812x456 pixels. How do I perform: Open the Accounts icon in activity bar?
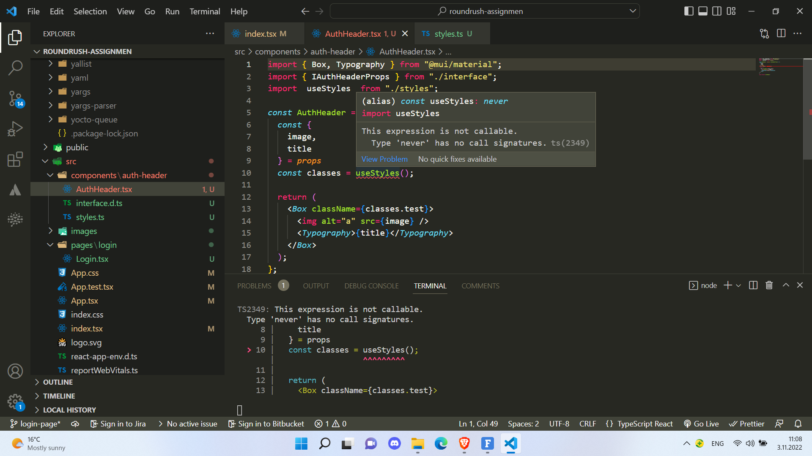click(15, 371)
